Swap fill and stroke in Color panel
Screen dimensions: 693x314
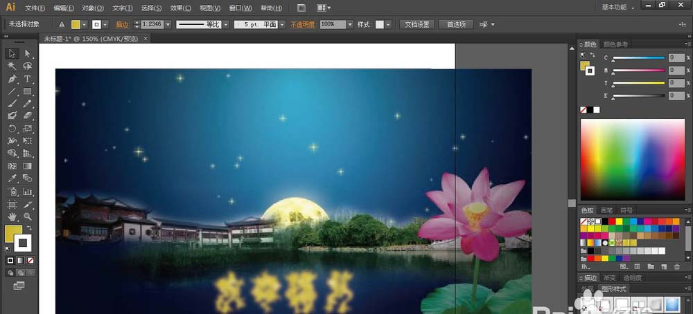click(x=593, y=55)
